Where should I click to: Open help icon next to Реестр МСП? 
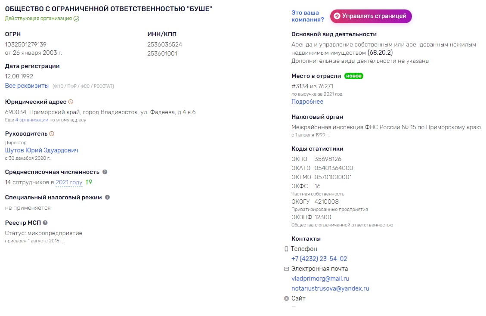[x=45, y=223]
